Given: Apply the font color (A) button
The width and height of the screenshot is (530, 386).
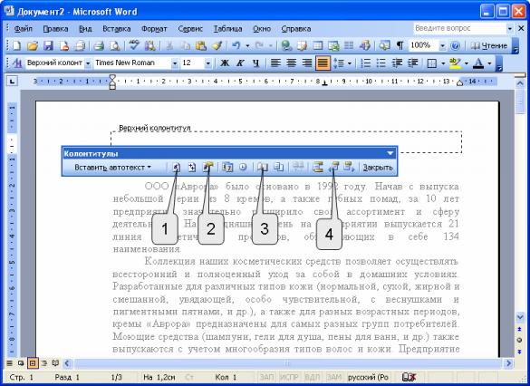Looking at the screenshot, I should pos(478,63).
